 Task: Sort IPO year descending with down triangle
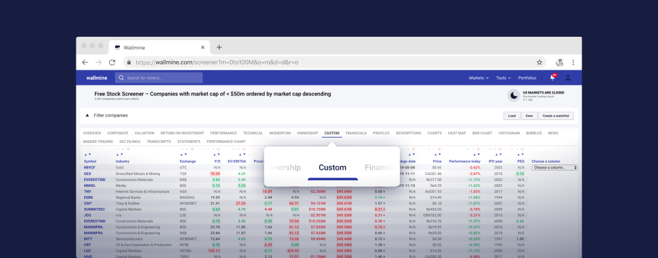pyautogui.click(x=501, y=155)
